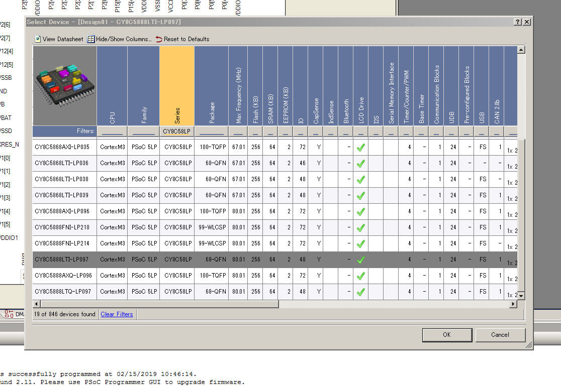The width and height of the screenshot is (561, 387).
Task: Open the USB column filter
Action: coord(481,132)
